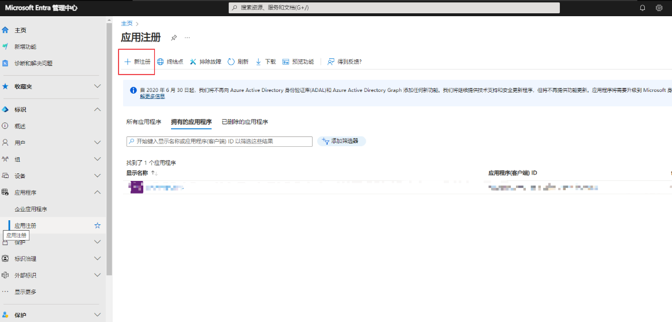Click the download arrow icon for 下载
The width and height of the screenshot is (672, 322).
tap(258, 62)
